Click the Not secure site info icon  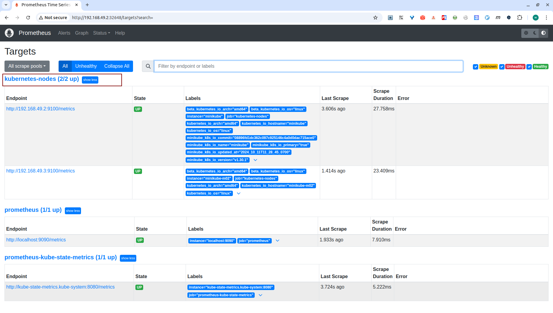(x=53, y=18)
